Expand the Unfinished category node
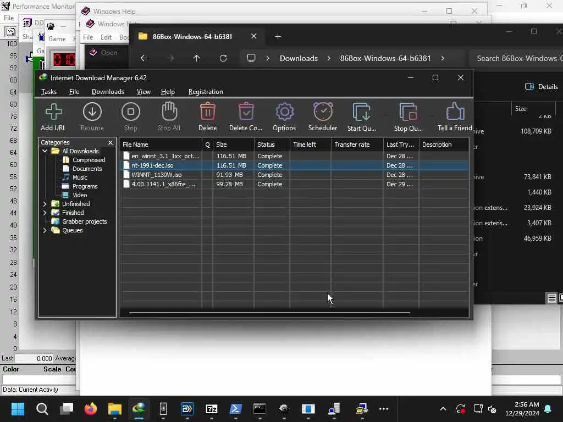 (x=45, y=204)
